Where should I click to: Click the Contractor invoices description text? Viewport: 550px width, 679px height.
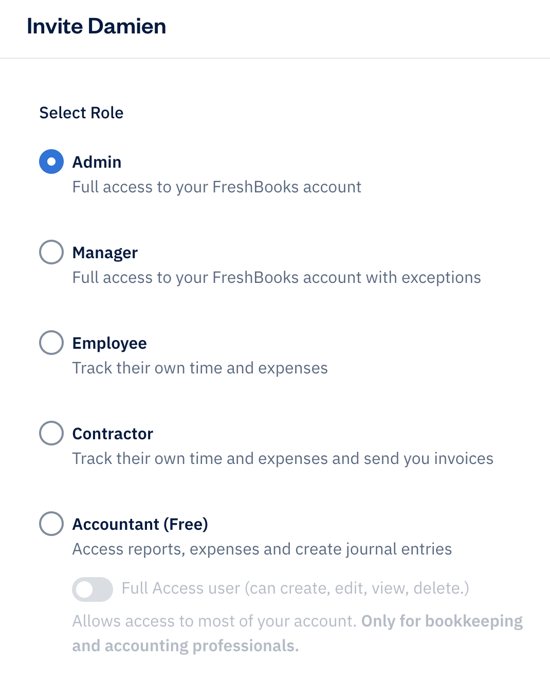pos(283,458)
